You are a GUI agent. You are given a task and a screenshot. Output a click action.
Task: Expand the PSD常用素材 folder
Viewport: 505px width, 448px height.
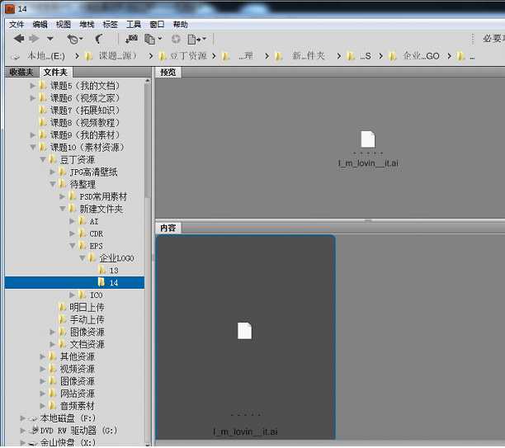63,196
